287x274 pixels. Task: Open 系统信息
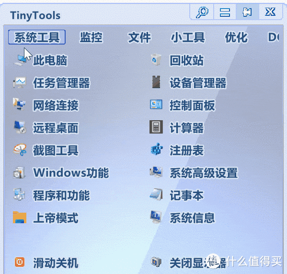[x=192, y=218]
